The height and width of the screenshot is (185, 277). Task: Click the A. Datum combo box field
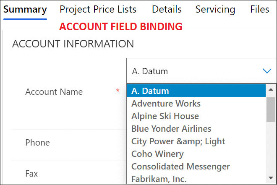[x=201, y=71]
